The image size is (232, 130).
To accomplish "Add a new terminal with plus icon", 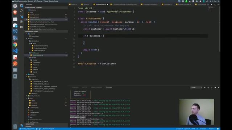I will click(x=205, y=87).
